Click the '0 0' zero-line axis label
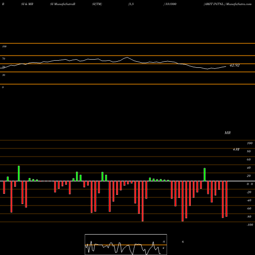 click(x=250, y=184)
